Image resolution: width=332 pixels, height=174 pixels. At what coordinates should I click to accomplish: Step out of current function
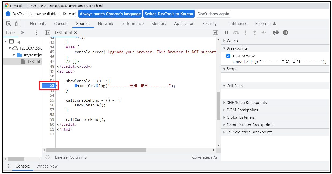(x=255, y=32)
